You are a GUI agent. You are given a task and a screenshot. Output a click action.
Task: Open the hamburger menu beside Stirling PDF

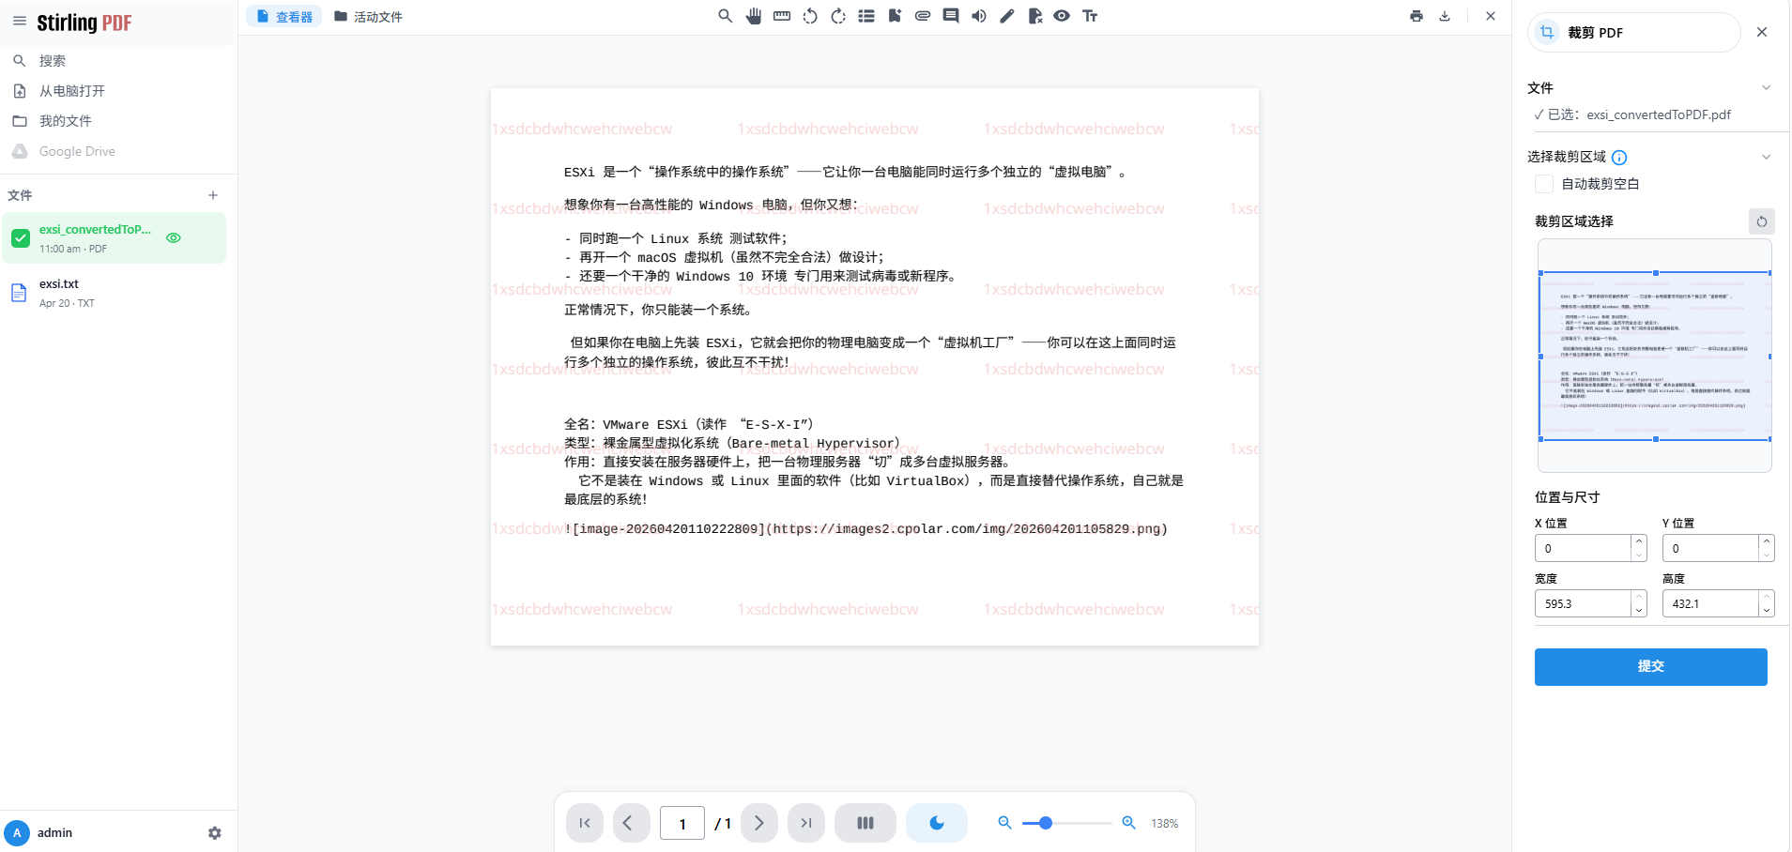pyautogui.click(x=20, y=22)
